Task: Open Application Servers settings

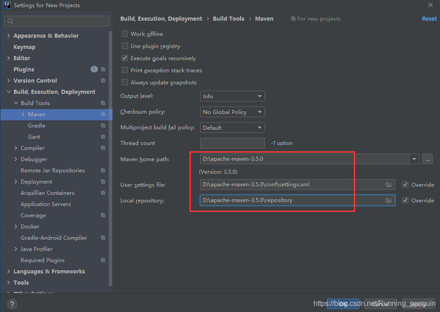Action: coord(46,204)
